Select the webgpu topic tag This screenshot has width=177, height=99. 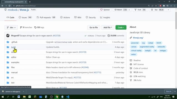coord(163,51)
